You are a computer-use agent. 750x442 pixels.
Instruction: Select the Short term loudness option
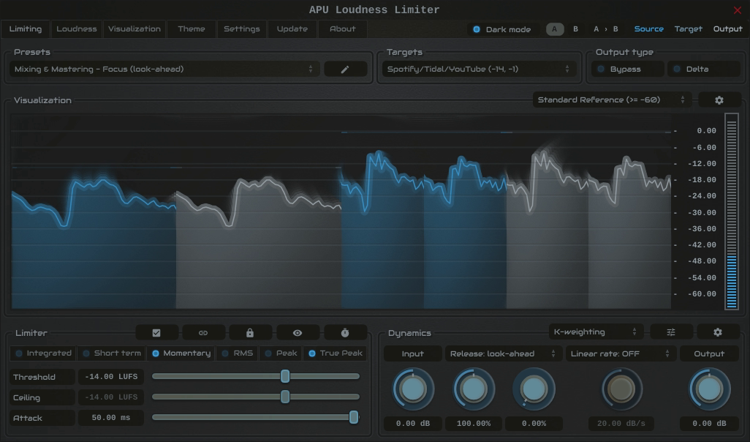click(112, 353)
